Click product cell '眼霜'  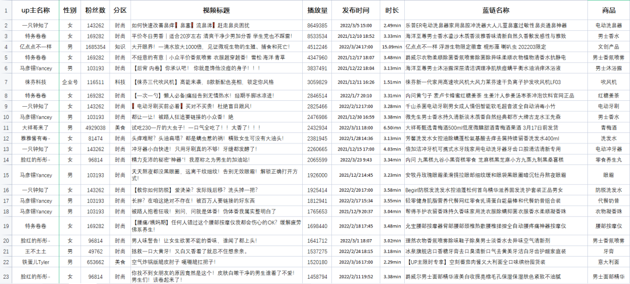[x=608, y=175]
